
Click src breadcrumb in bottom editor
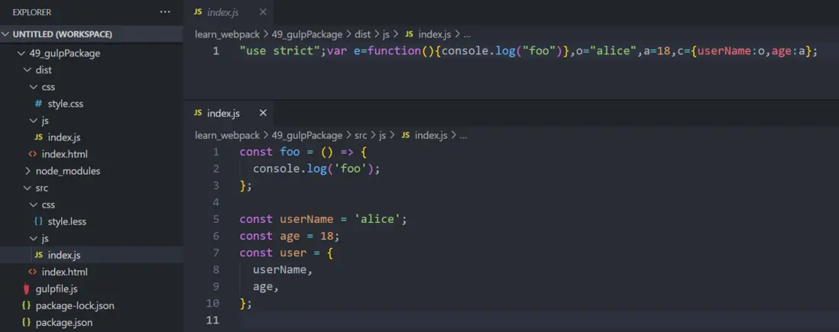[x=361, y=135]
